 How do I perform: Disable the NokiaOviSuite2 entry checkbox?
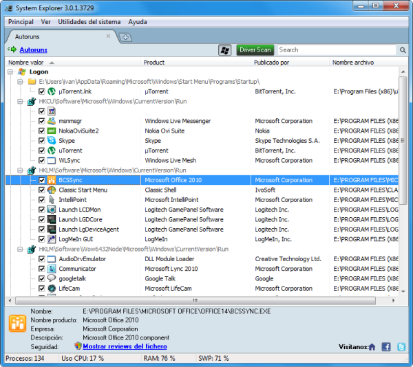click(41, 131)
